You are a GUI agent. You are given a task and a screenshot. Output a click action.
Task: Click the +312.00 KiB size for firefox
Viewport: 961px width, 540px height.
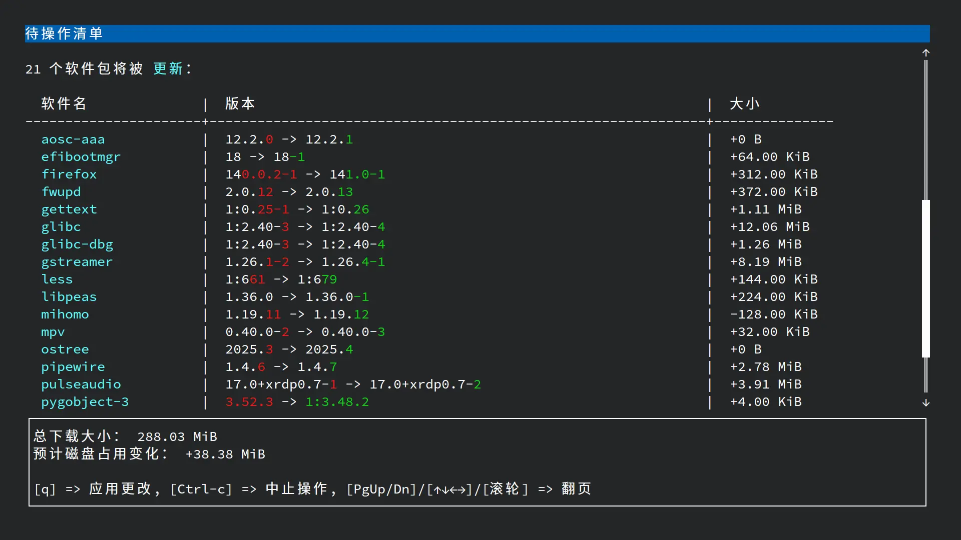pyautogui.click(x=773, y=174)
